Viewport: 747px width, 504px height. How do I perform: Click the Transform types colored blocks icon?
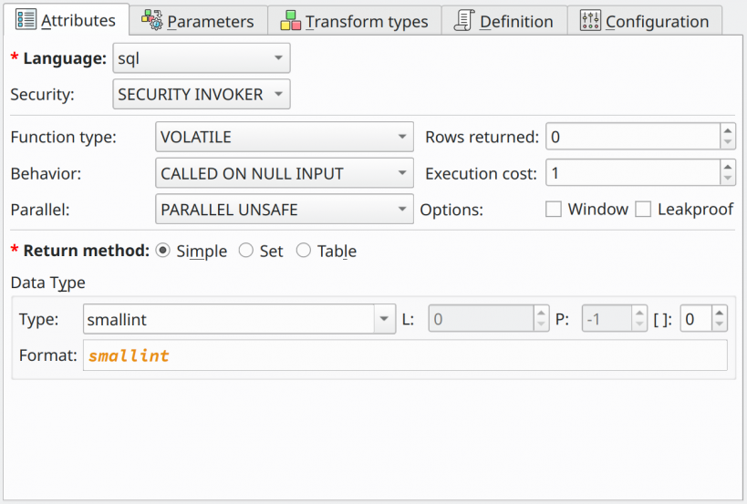[290, 20]
